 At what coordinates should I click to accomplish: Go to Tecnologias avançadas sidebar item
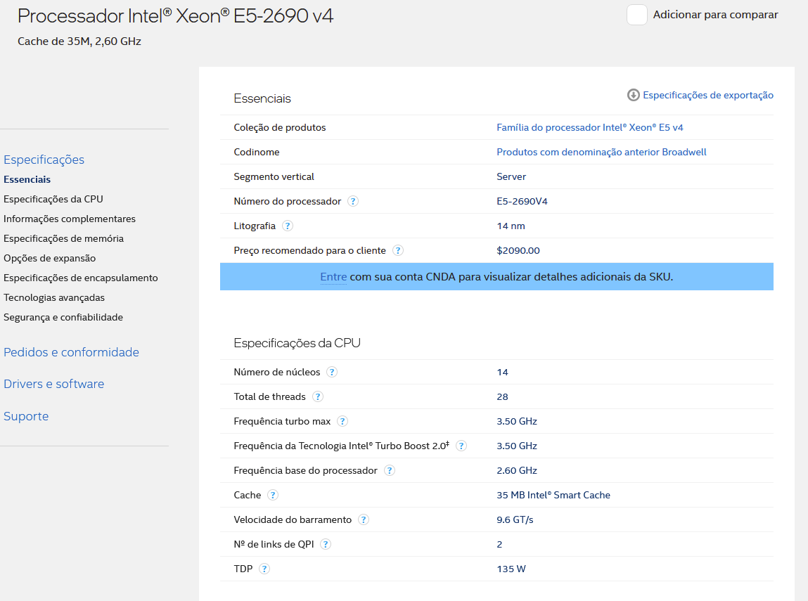(54, 297)
